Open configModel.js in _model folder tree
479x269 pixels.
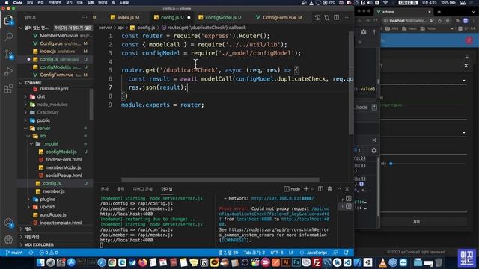click(x=61, y=152)
